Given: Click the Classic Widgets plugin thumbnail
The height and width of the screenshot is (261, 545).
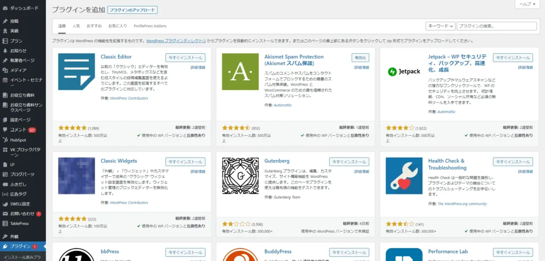Looking at the screenshot, I should click(77, 176).
